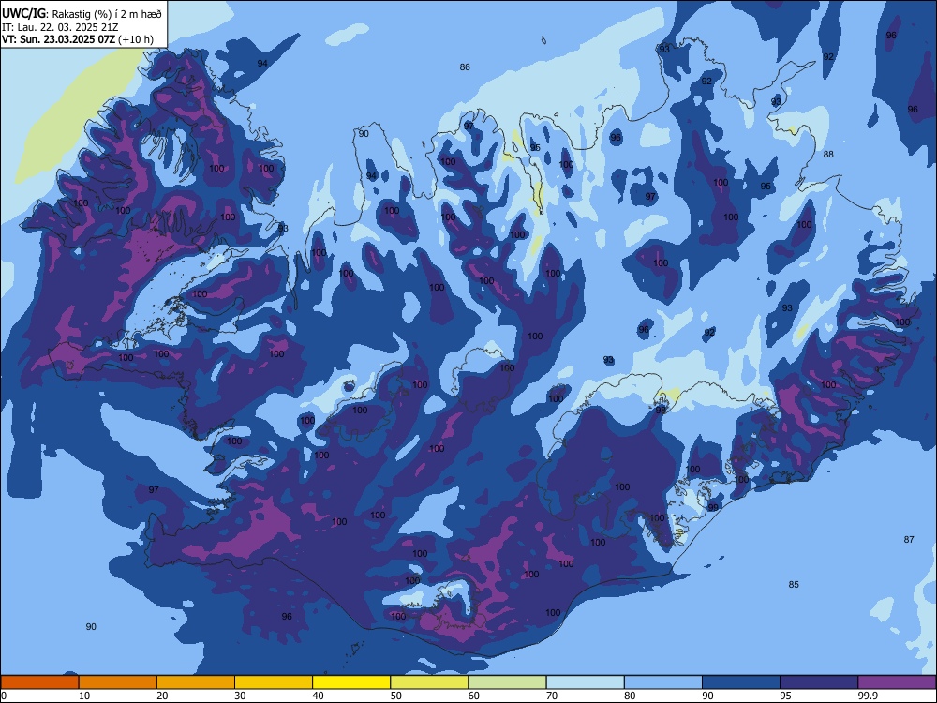
Task: Click the 20–30 amber legend swatch
Action: click(196, 682)
